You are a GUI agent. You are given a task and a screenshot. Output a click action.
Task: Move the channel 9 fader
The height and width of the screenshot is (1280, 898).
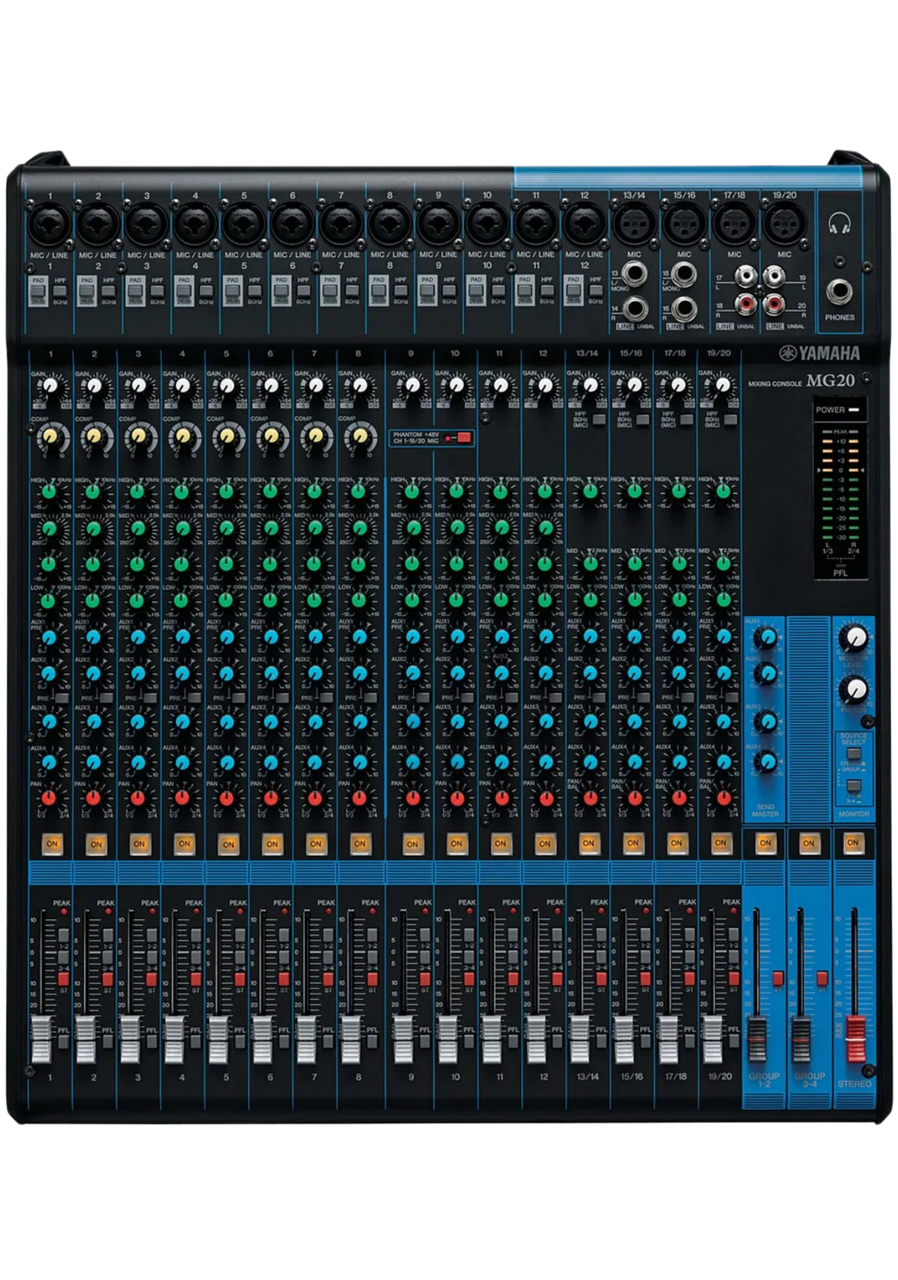pos(403,1039)
